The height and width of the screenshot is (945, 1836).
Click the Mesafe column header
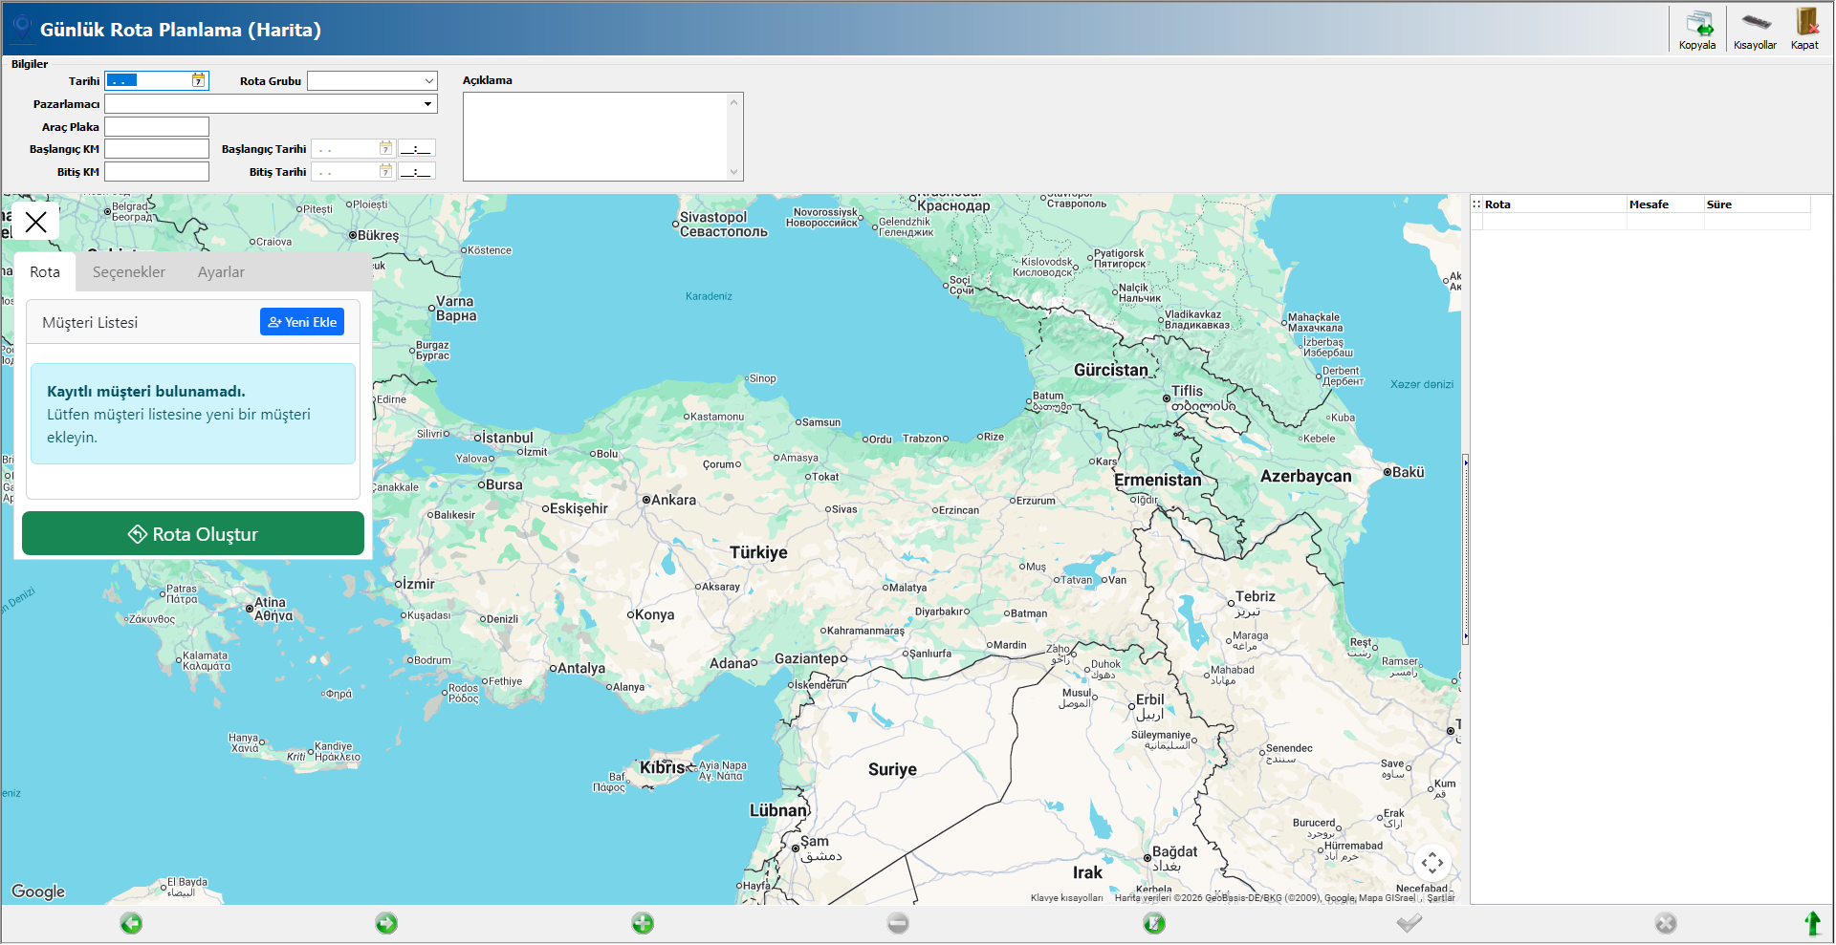coord(1665,204)
